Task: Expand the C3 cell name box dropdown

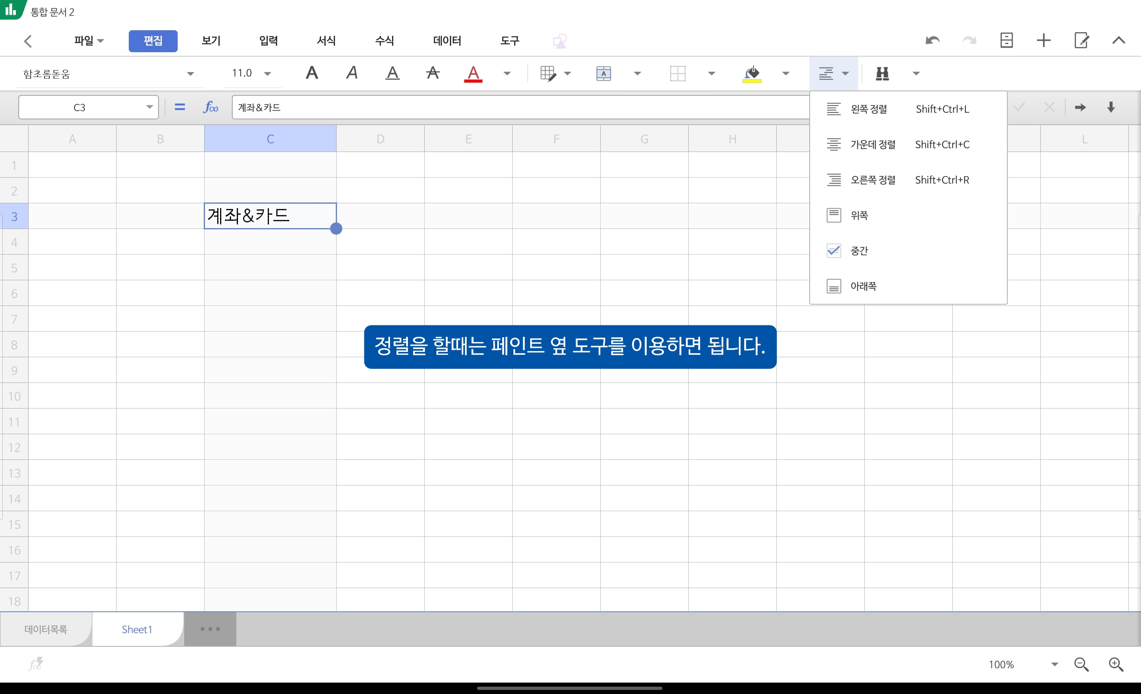Action: coord(149,108)
